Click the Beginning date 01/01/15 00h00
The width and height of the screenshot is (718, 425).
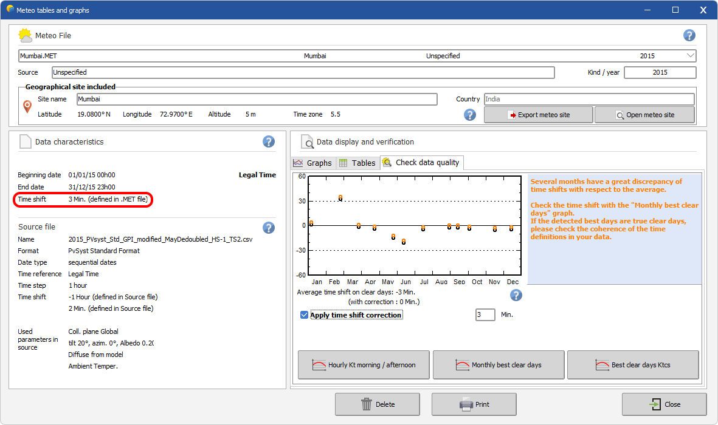pyautogui.click(x=92, y=175)
